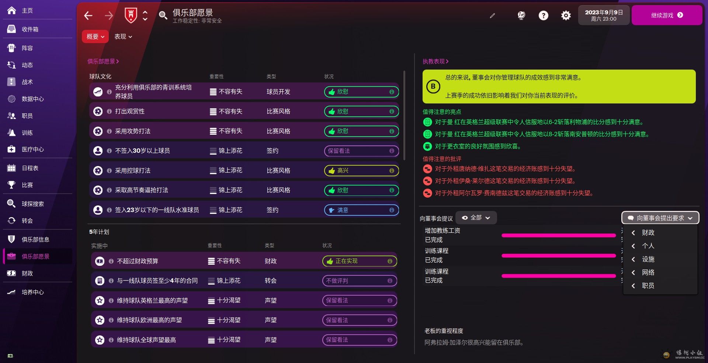708x363 pixels.
Task: Click the club switch up-down stepper
Action: (145, 15)
